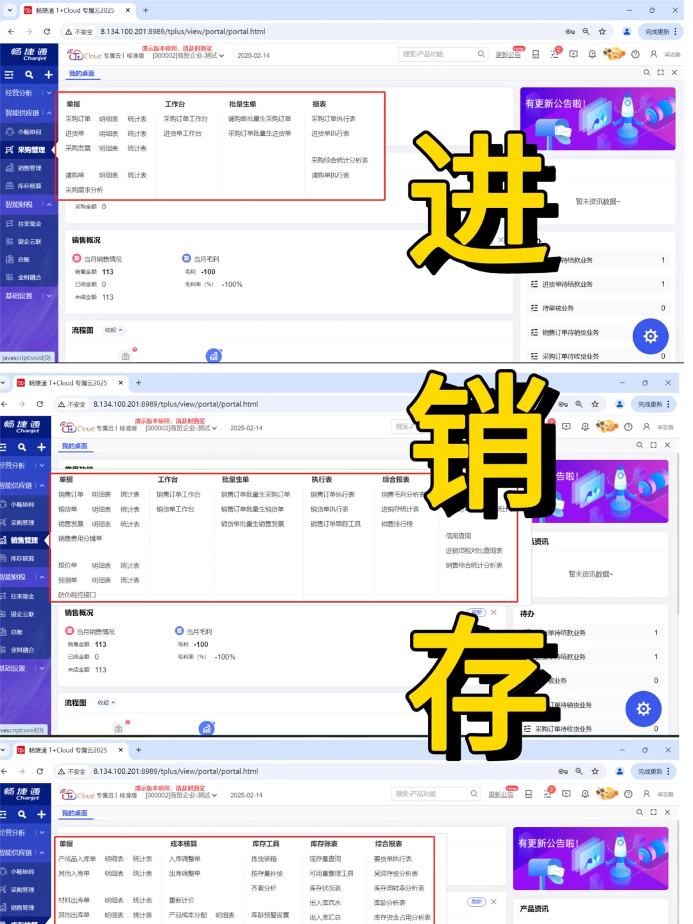Toggle the bookmark star in the address bar

pyautogui.click(x=602, y=31)
